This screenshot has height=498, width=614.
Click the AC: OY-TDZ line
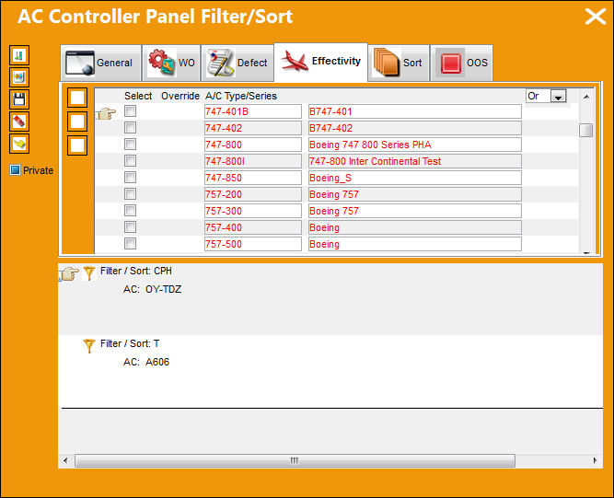[x=152, y=289]
